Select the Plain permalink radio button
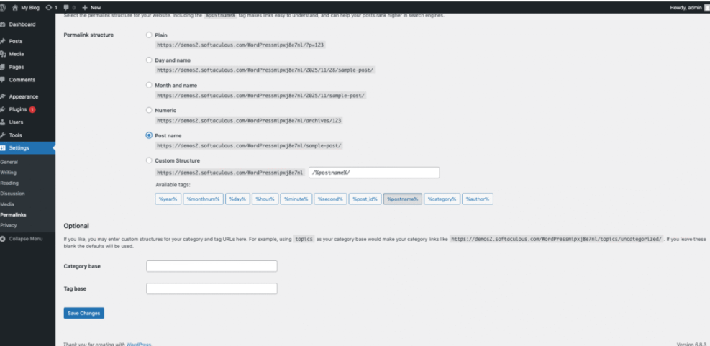This screenshot has width=710, height=346. pyautogui.click(x=149, y=35)
